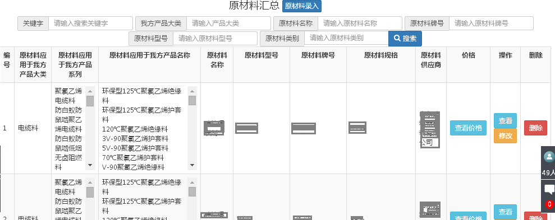Click 查看 button in row 1
Image resolution: width=555 pixels, height=220 pixels.
[506, 120]
